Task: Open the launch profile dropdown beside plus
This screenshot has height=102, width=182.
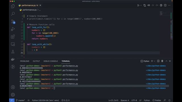Action: pos(154,61)
